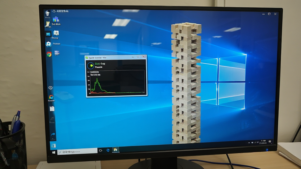The image size is (301, 169).
Task: Select the blue tile icon in dark square
Action: pos(48,34)
